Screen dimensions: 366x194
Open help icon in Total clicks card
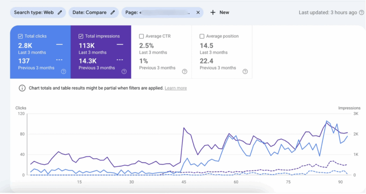(x=63, y=72)
